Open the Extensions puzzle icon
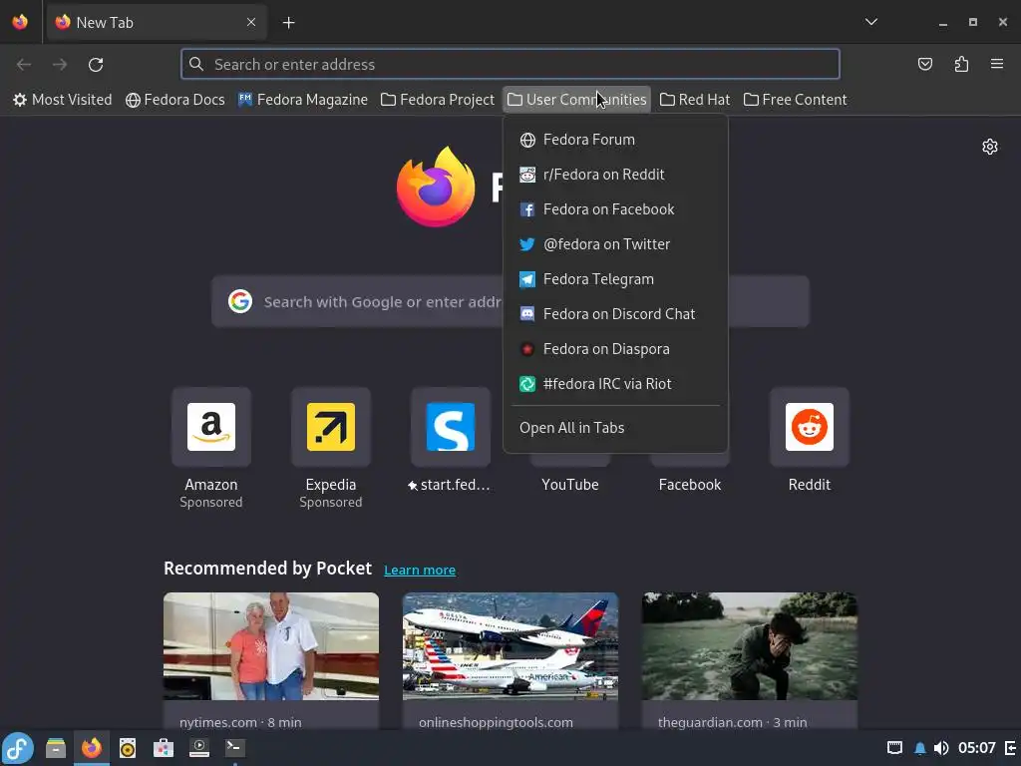This screenshot has width=1021, height=766. (961, 64)
